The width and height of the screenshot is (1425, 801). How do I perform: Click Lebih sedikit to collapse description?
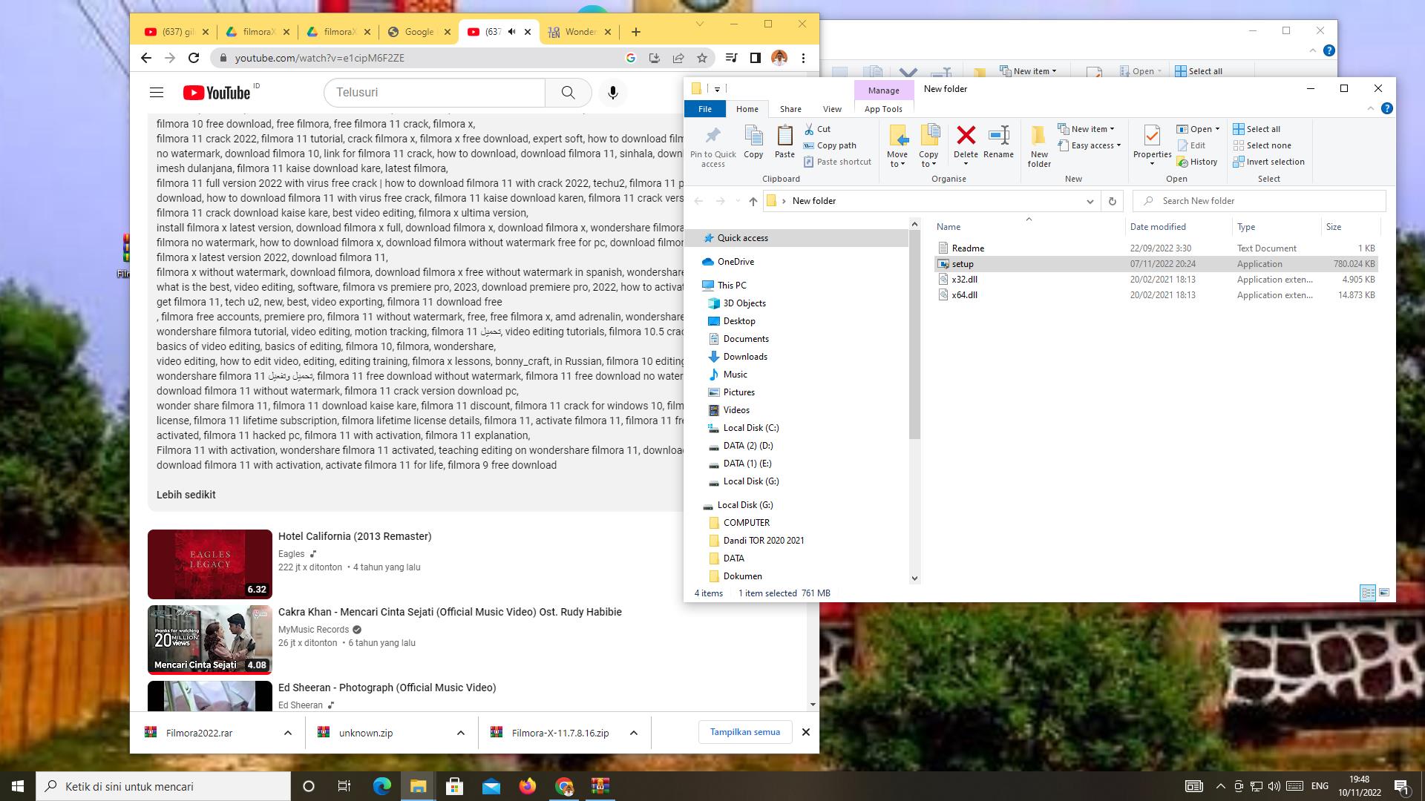tap(186, 495)
